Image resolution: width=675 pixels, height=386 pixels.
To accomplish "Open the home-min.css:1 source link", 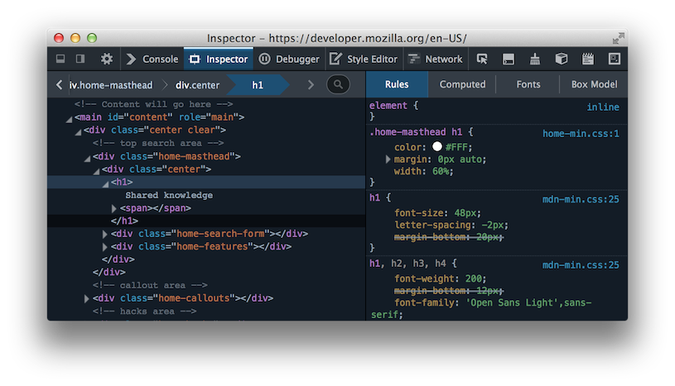I will coord(581,133).
